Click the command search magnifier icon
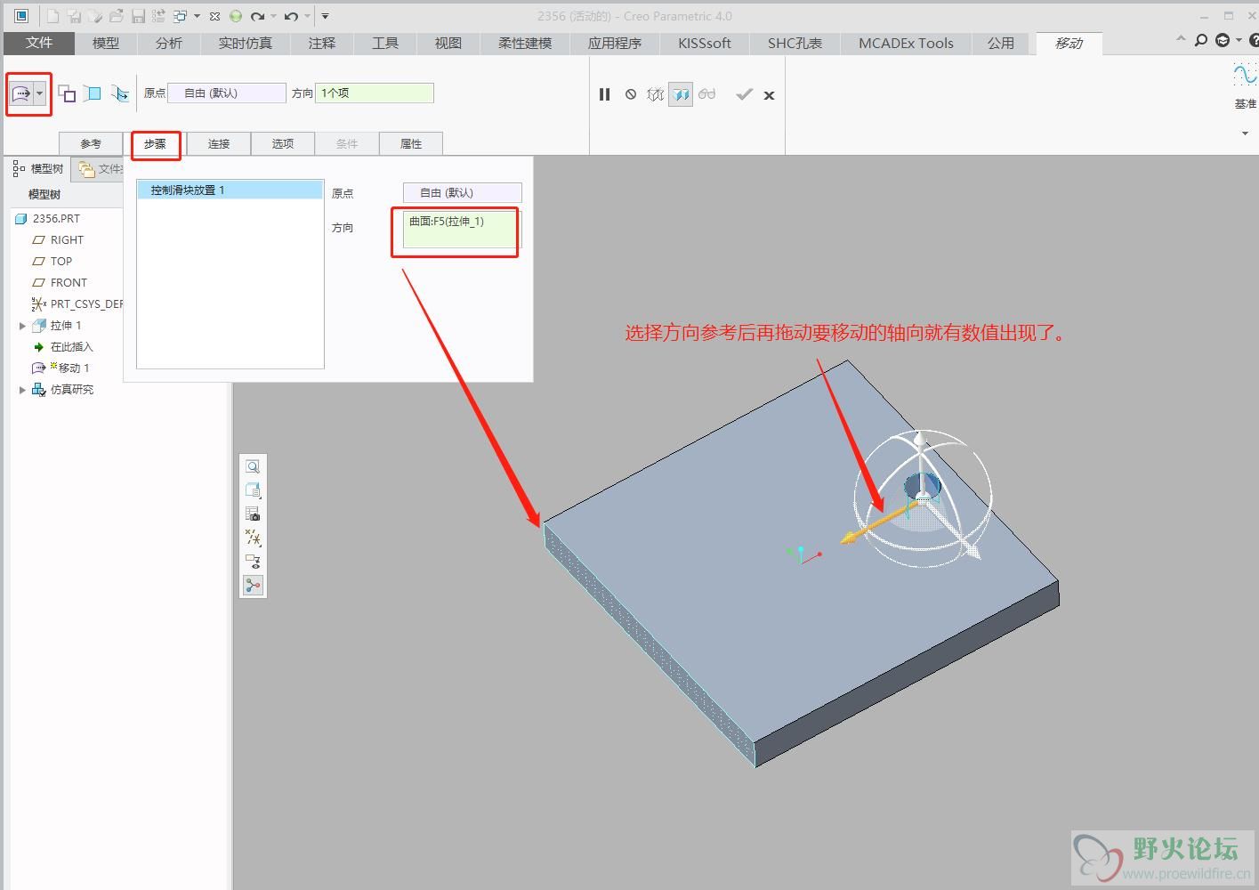This screenshot has height=890, width=1259. click(x=1201, y=40)
